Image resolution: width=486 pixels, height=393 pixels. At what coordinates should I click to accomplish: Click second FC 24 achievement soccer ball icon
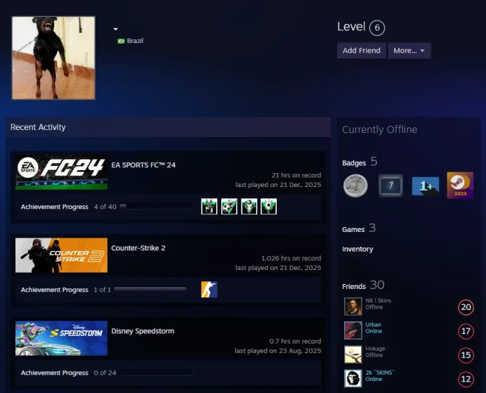click(229, 207)
